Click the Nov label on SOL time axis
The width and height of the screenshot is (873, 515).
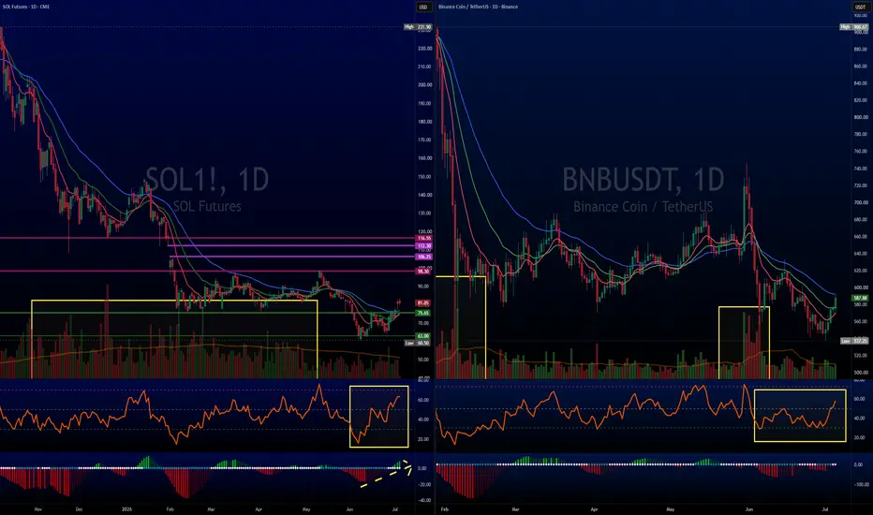coord(37,509)
